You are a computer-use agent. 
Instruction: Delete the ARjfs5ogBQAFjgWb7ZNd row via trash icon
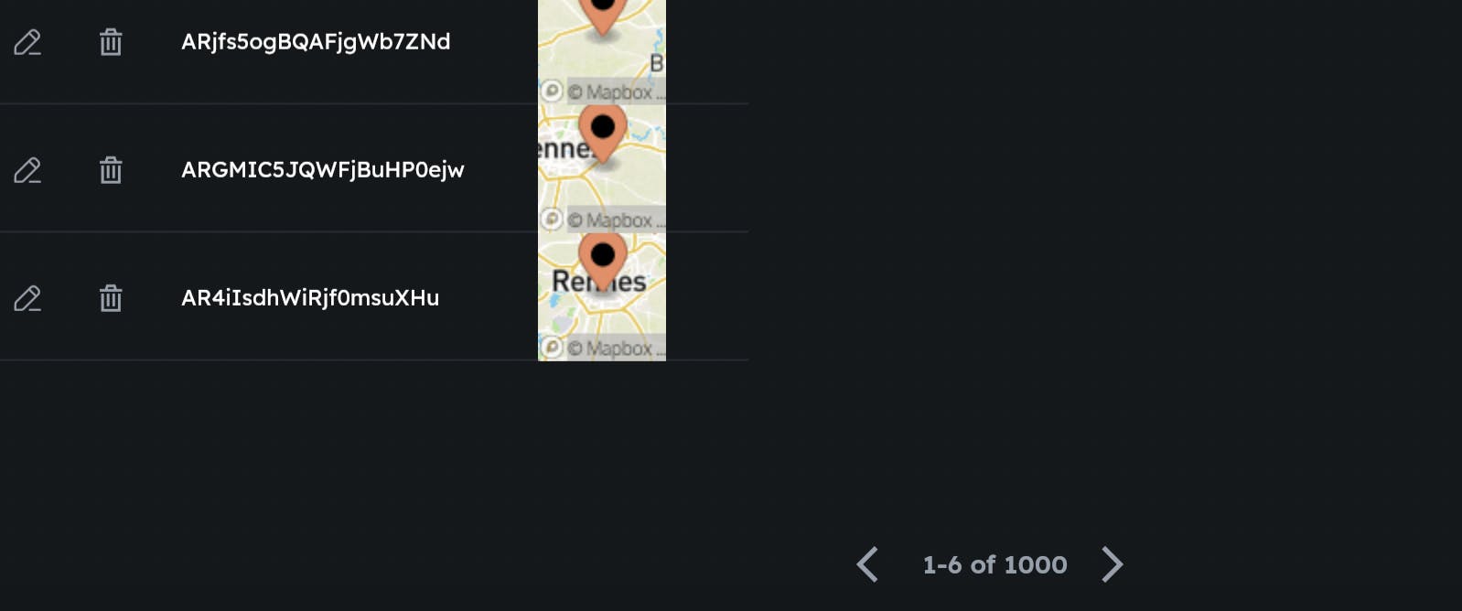(111, 42)
